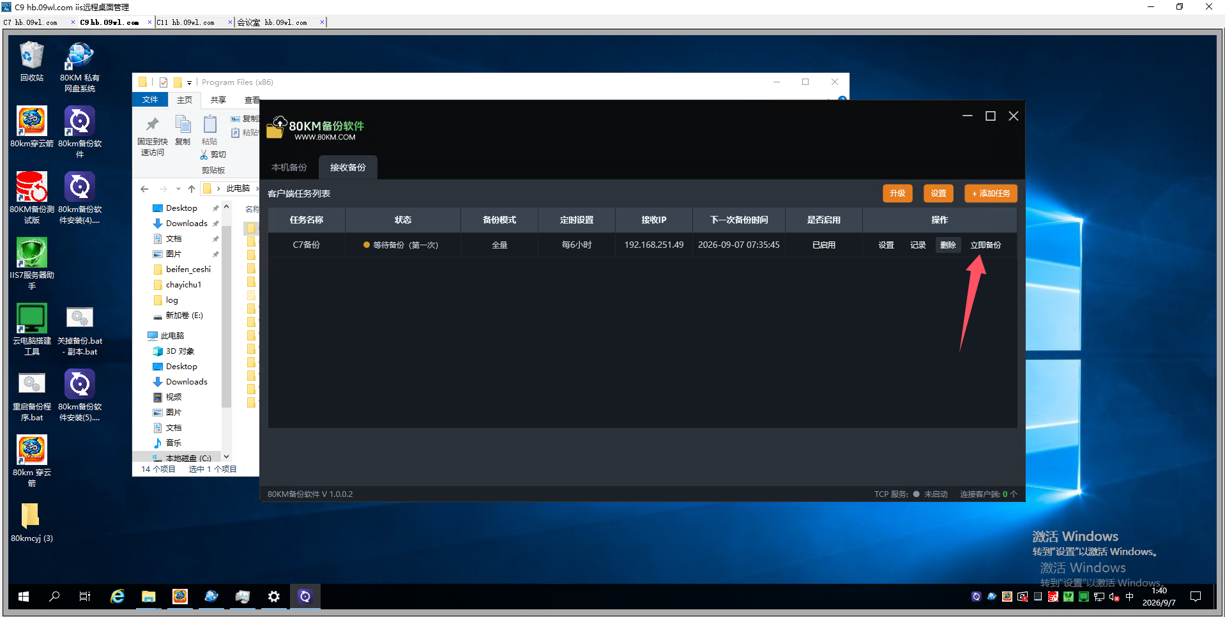The width and height of the screenshot is (1225, 617).
Task: Open the taskbar search magnifier
Action: (54, 597)
